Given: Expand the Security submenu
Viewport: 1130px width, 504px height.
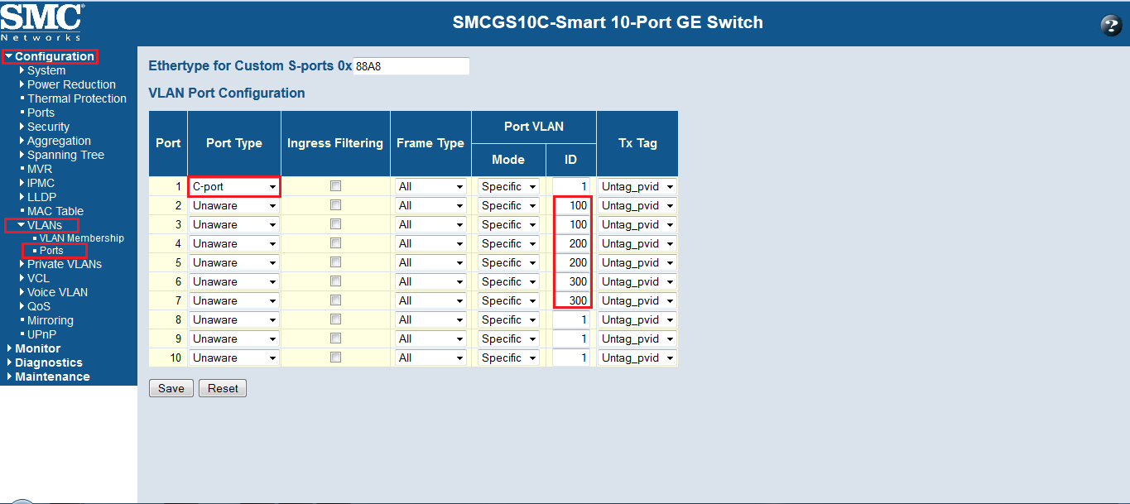Looking at the screenshot, I should point(48,127).
